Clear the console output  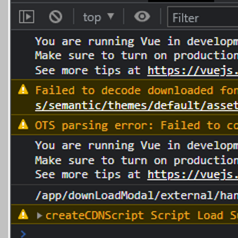[x=56, y=17]
